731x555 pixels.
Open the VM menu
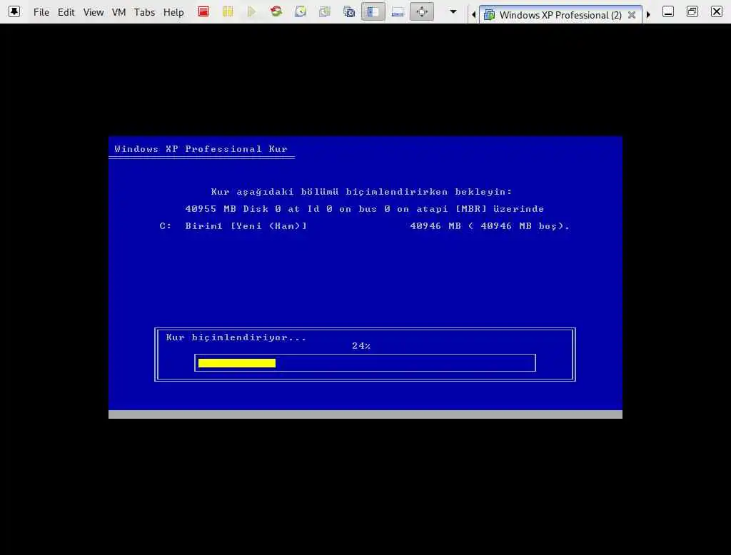coord(119,12)
